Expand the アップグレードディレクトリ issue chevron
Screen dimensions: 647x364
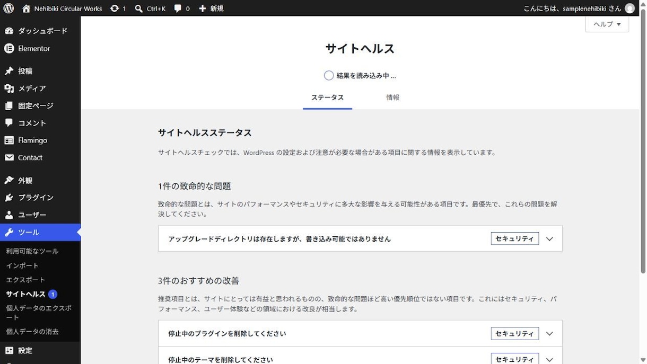549,239
